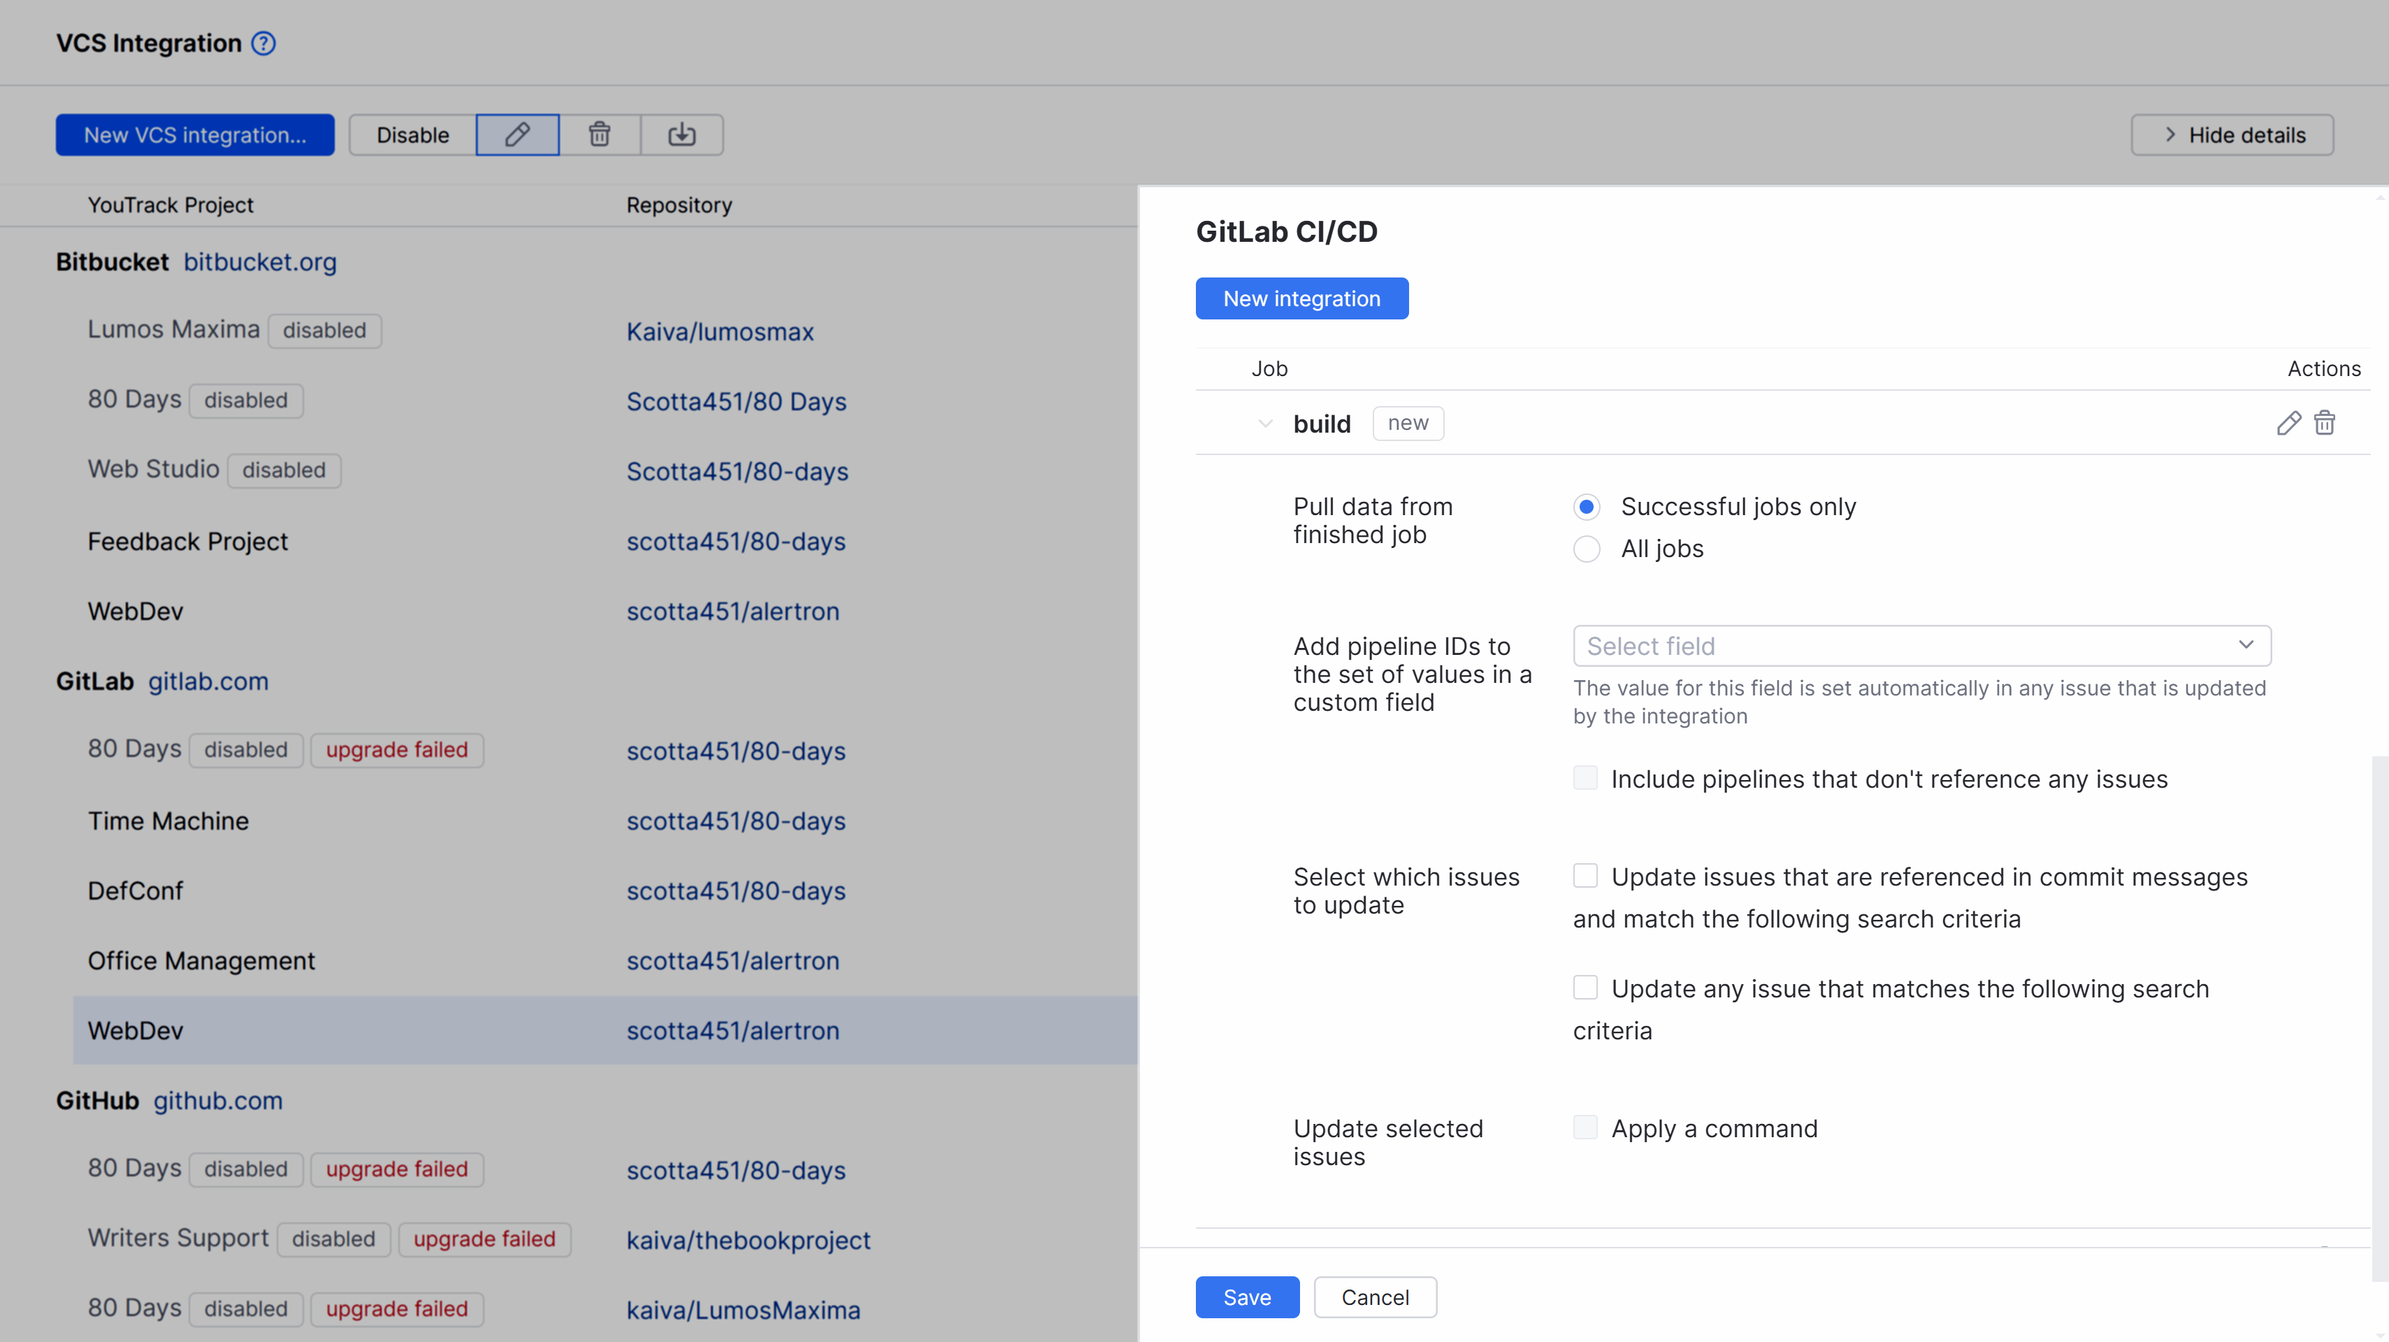The width and height of the screenshot is (2389, 1342).
Task: Open the 'Select field' dropdown
Action: (x=1921, y=646)
